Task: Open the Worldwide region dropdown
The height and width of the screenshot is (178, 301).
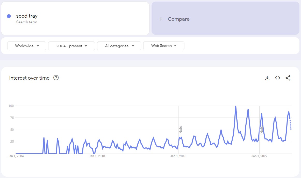Action: tap(27, 46)
